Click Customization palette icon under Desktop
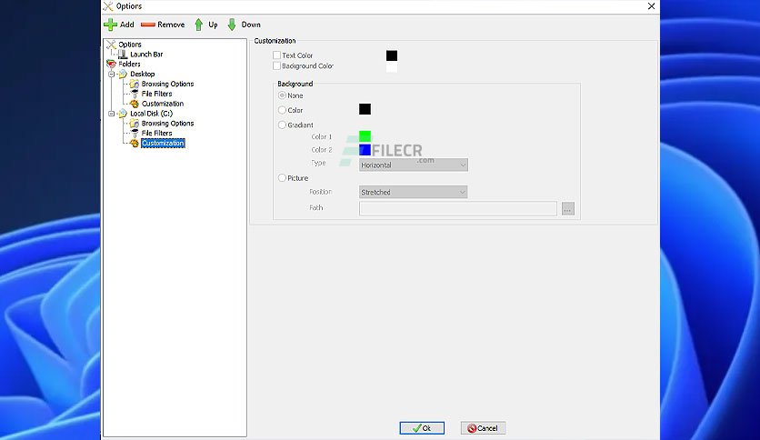Screen dimensions: 760x440 [135, 104]
